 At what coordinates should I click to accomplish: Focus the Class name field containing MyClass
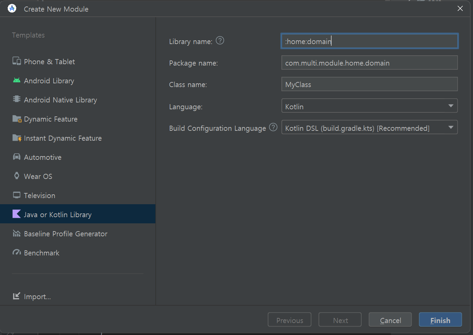(x=370, y=84)
